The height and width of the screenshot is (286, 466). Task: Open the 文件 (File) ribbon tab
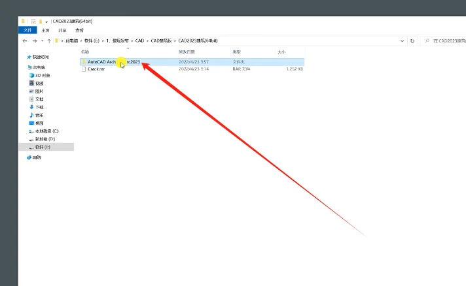coord(27,30)
